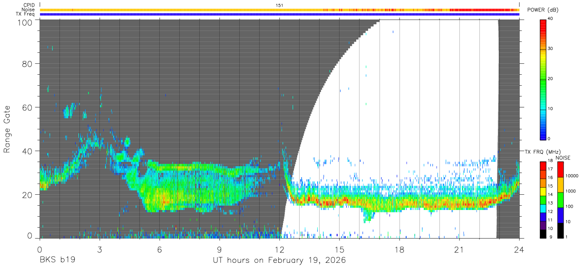This screenshot has height=270, width=584.
Task: Click the 15 tick on the UT hours axis
Action: (340, 249)
